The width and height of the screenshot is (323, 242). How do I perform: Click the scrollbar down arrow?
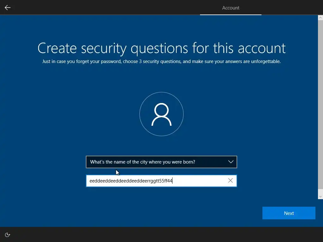[x=320, y=197]
